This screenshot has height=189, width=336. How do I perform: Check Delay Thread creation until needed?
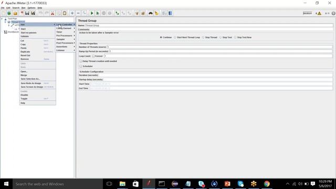81,61
